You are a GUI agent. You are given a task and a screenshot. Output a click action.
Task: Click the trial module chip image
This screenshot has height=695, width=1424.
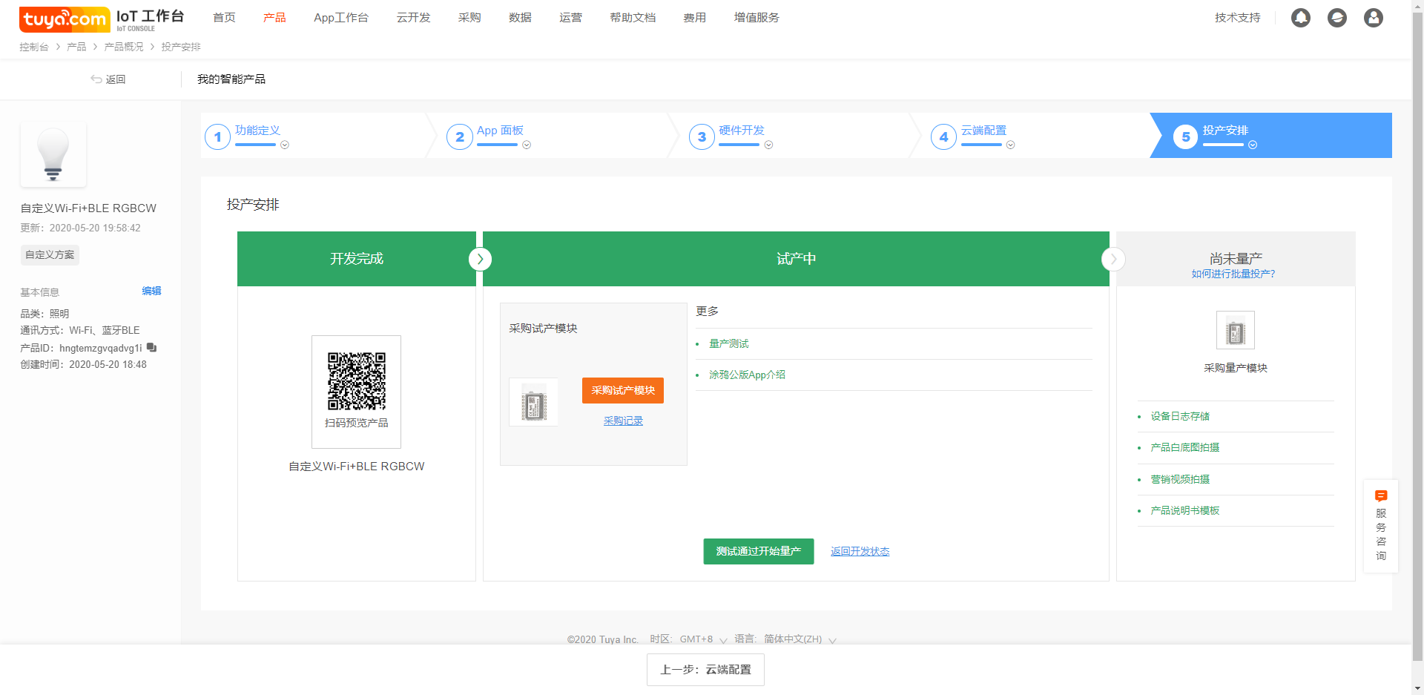point(533,403)
